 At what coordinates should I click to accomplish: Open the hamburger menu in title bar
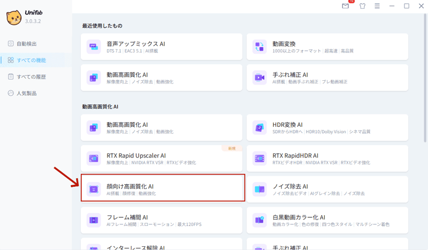tap(377, 6)
